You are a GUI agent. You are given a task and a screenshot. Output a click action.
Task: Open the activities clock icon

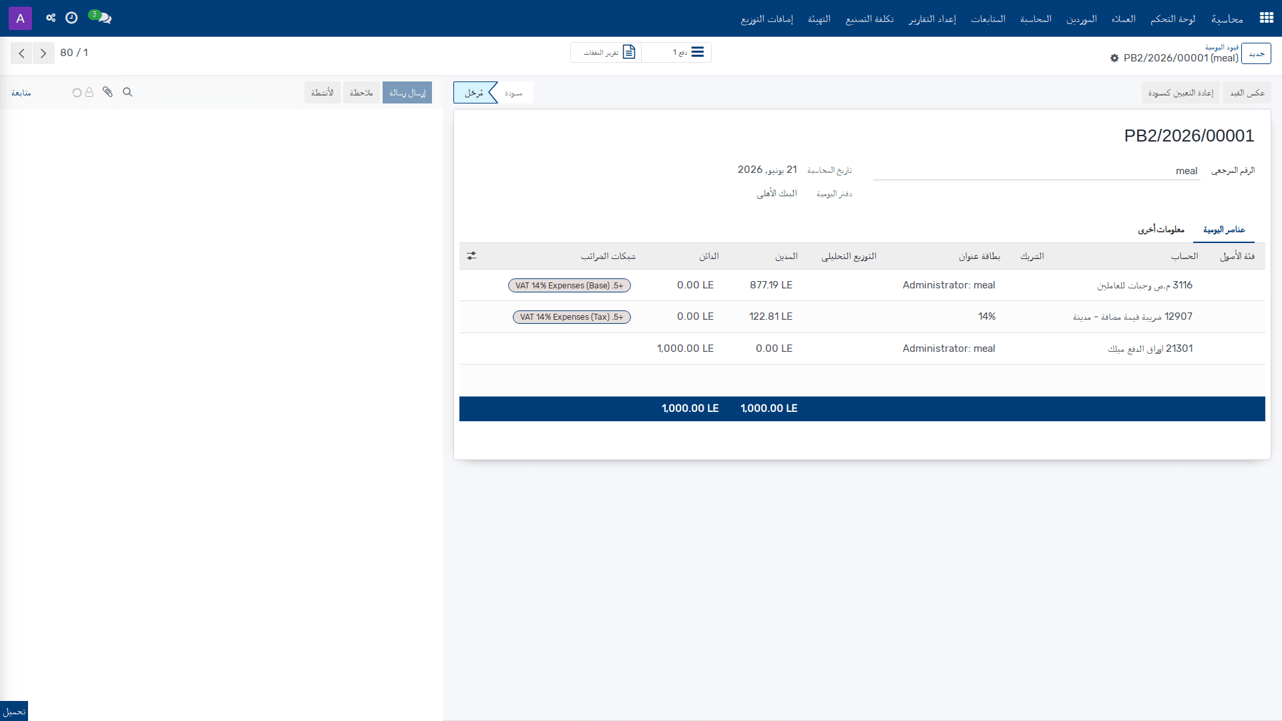point(71,18)
